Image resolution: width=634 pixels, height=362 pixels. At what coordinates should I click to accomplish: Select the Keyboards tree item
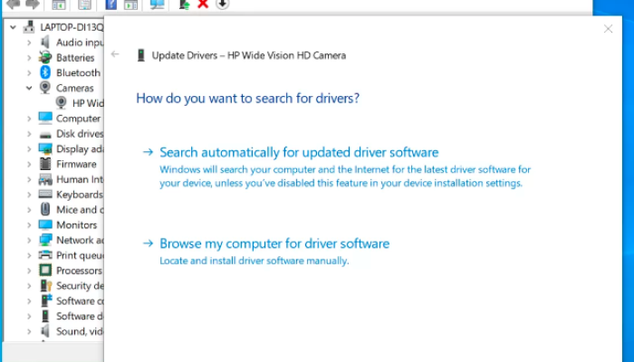(x=79, y=195)
